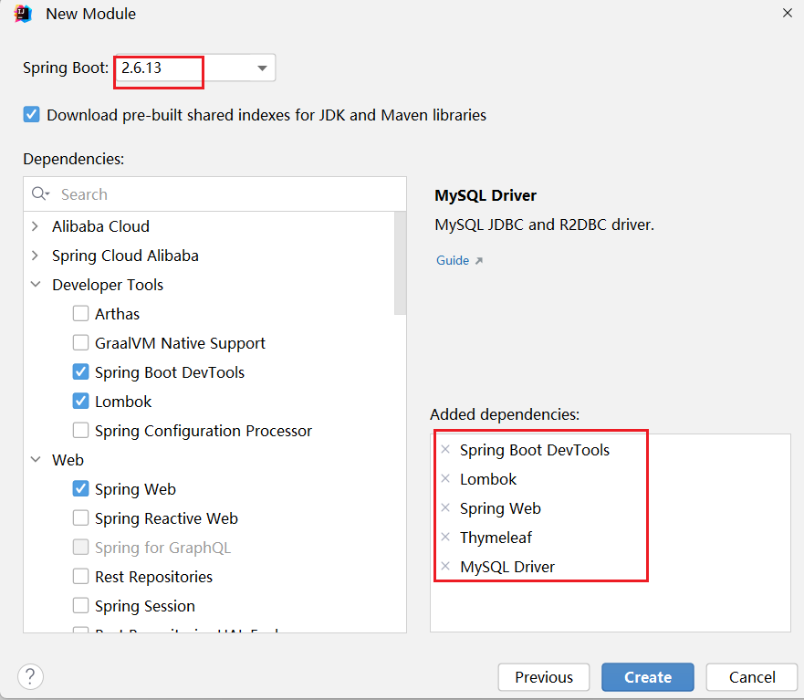Click the IntelliJ IDEA logo icon
The height and width of the screenshot is (700, 804).
tap(23, 14)
